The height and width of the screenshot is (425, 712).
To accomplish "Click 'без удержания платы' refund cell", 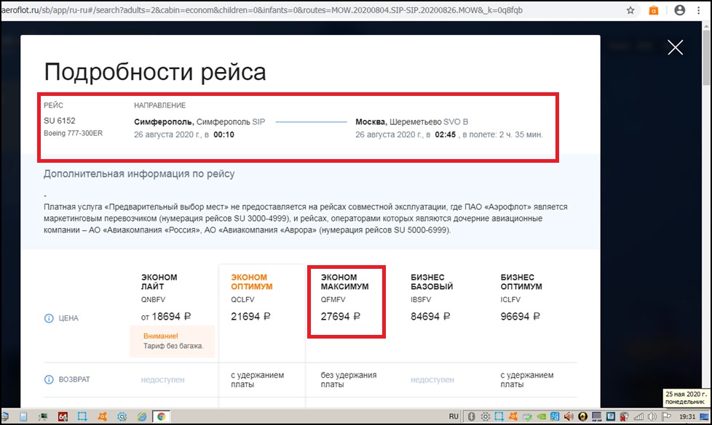I will pos(348,380).
